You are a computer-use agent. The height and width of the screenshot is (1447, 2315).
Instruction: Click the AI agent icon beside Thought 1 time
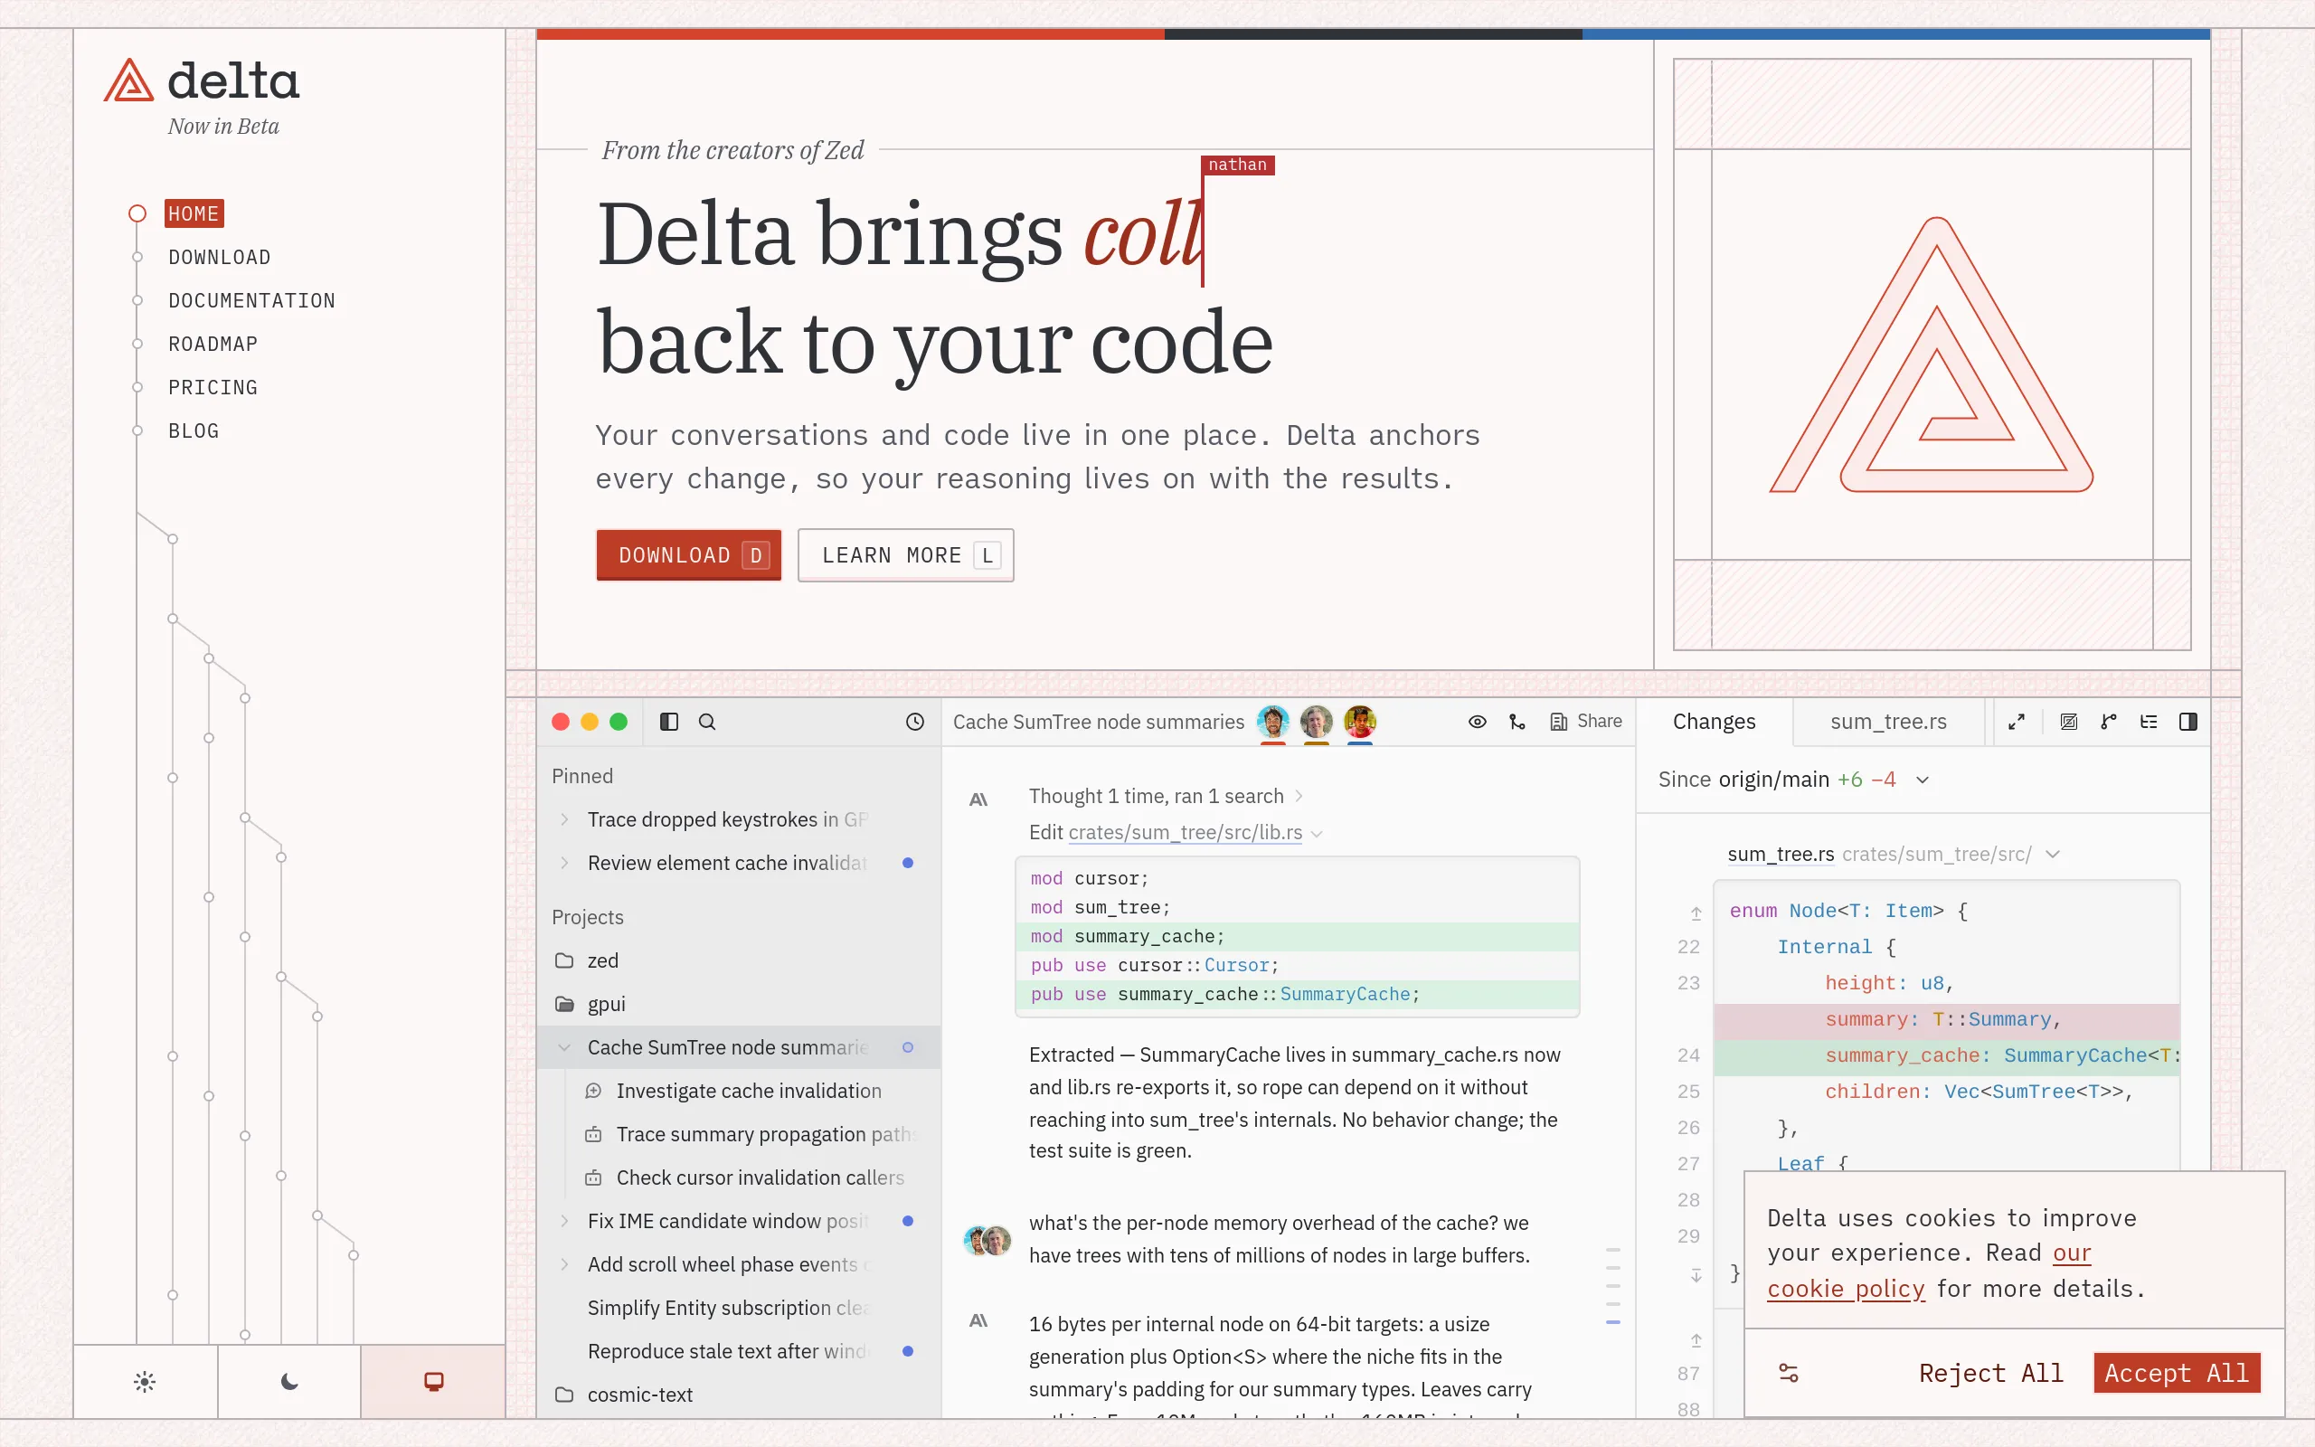[x=978, y=799]
